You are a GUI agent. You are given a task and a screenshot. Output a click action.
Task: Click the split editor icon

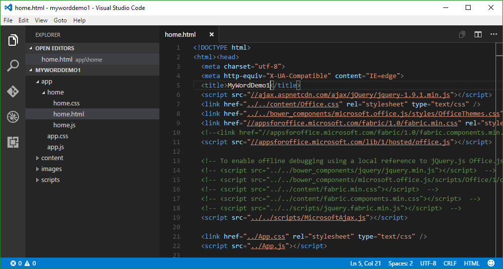click(x=478, y=34)
